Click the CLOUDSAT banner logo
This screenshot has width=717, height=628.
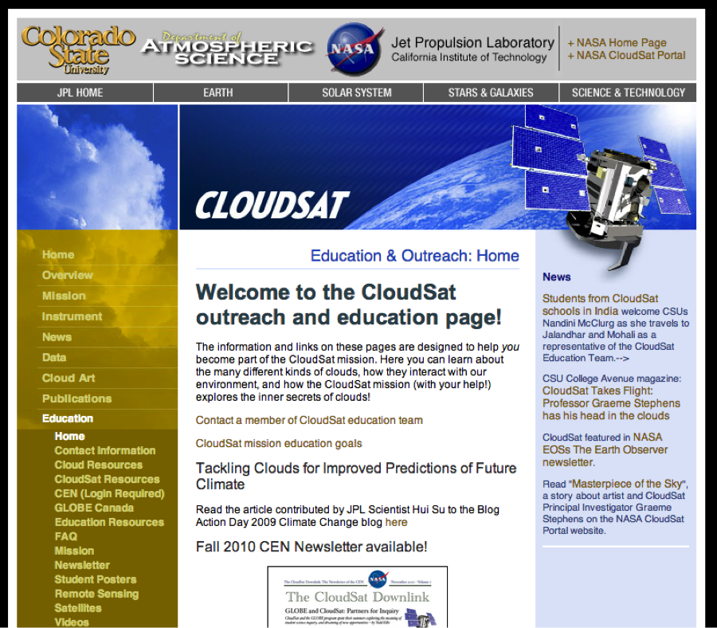[x=272, y=205]
